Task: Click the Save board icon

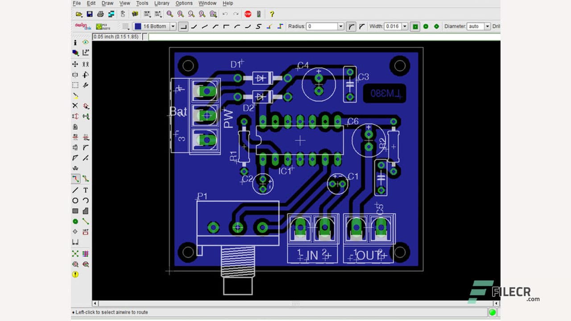Action: pyautogui.click(x=90, y=14)
